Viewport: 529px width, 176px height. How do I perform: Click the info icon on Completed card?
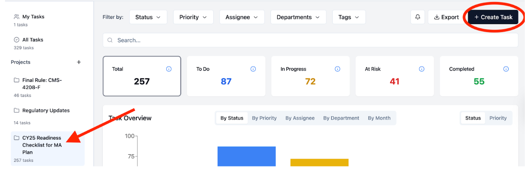pyautogui.click(x=506, y=69)
